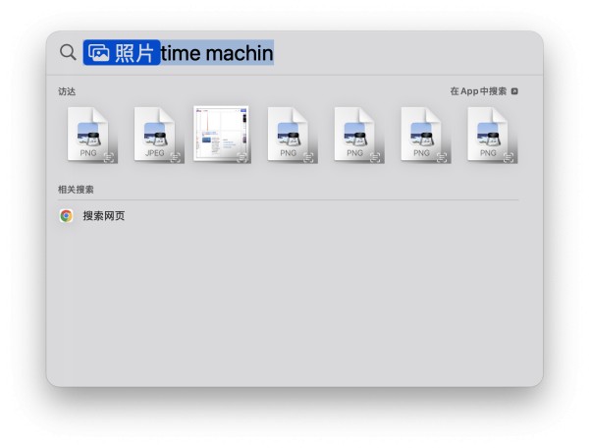
Task: Select the 照片 filter token in the search field
Action: pos(122,53)
